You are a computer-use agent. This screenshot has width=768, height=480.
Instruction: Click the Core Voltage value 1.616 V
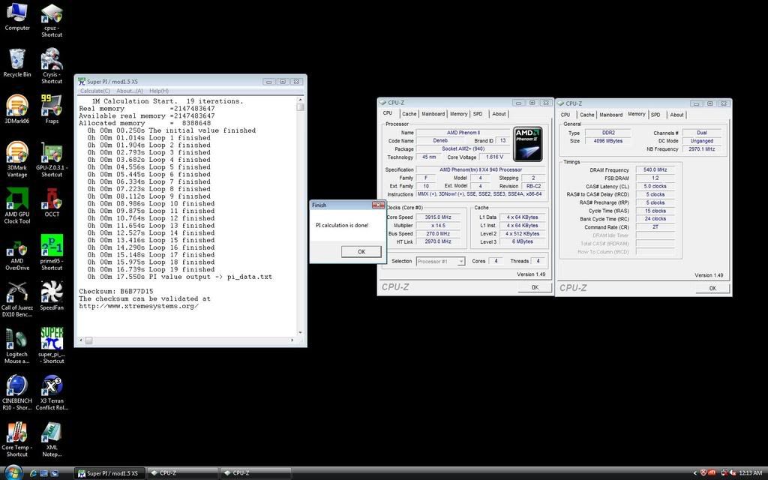click(494, 157)
